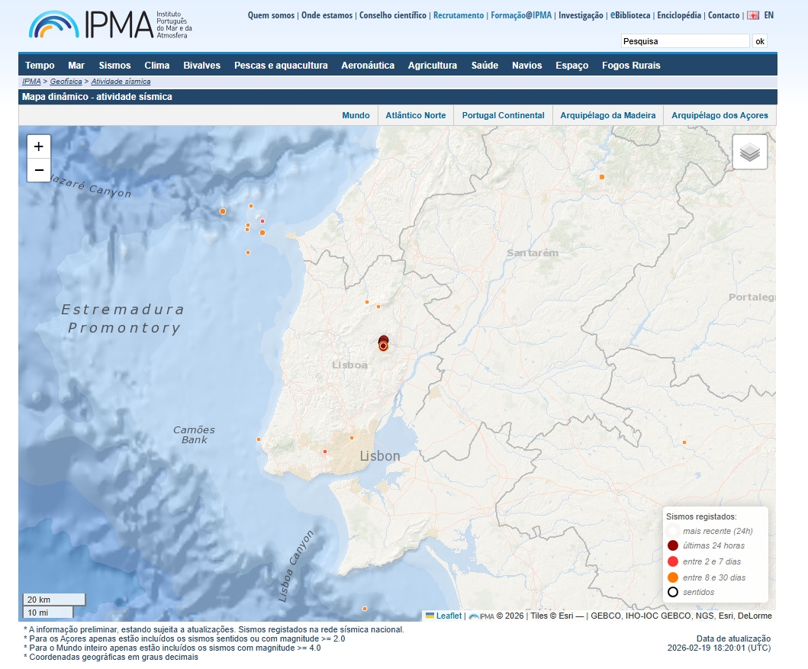Open the Fogos Rurais menu
The width and height of the screenshot is (808, 669).
(630, 66)
